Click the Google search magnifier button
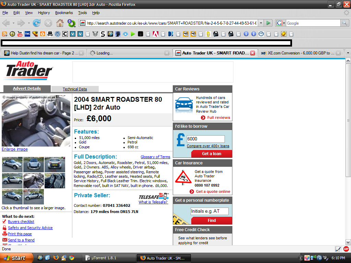This screenshot has height=263, width=351. coord(344,23)
